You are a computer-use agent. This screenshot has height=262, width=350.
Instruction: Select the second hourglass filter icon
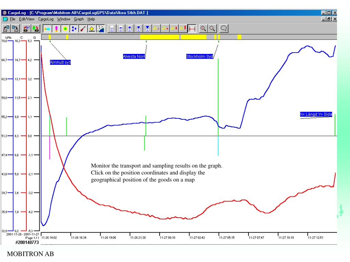[121, 29]
